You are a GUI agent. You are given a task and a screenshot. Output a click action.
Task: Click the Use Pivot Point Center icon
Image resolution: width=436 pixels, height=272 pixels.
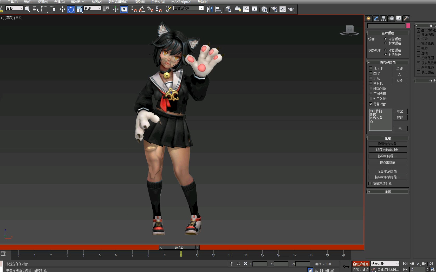(106, 9)
